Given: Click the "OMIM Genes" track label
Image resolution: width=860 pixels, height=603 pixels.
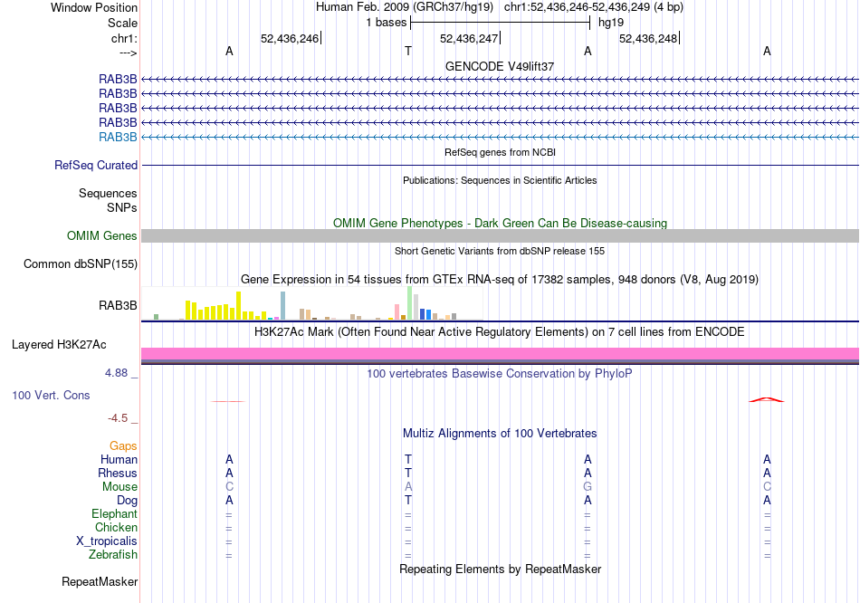Looking at the screenshot, I should point(101,236).
